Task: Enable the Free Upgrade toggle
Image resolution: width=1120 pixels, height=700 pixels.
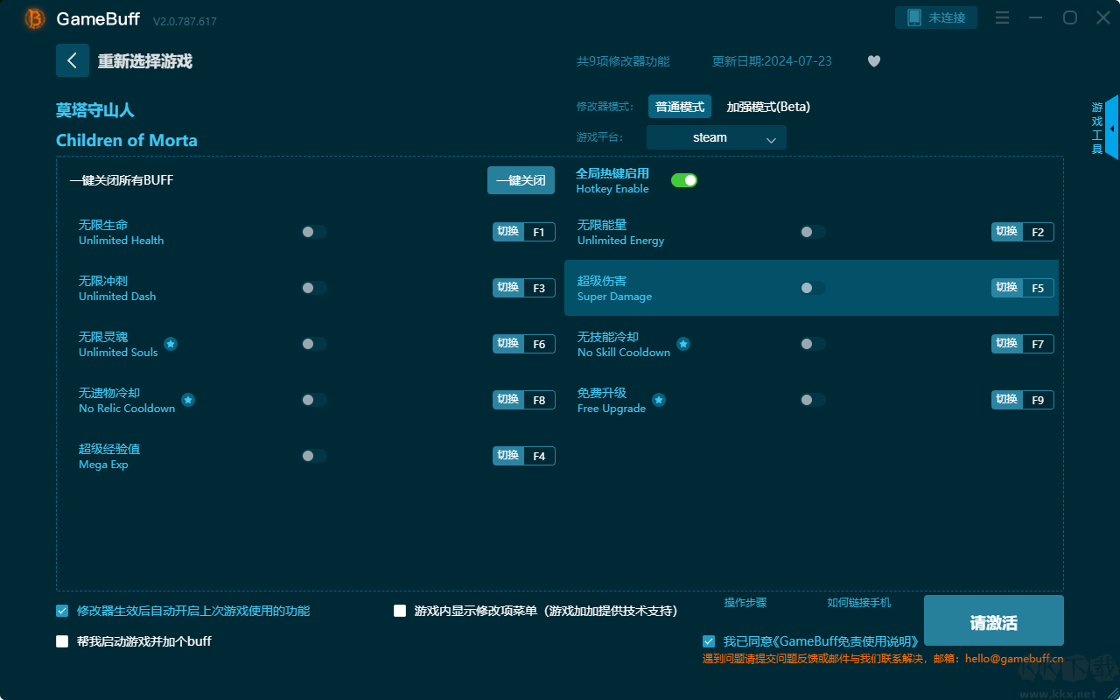Action: click(813, 400)
